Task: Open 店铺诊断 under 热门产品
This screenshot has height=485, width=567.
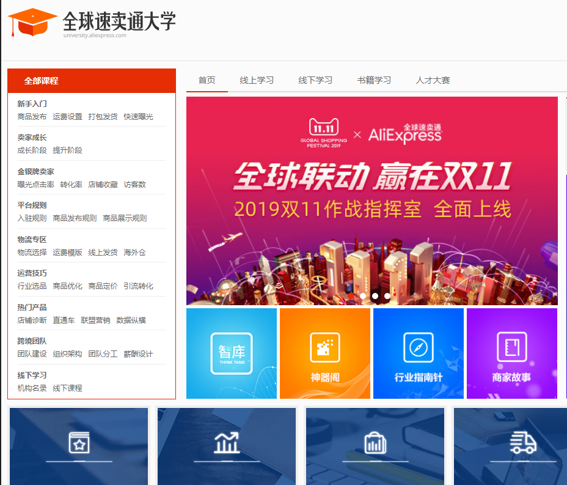Action: pos(32,320)
